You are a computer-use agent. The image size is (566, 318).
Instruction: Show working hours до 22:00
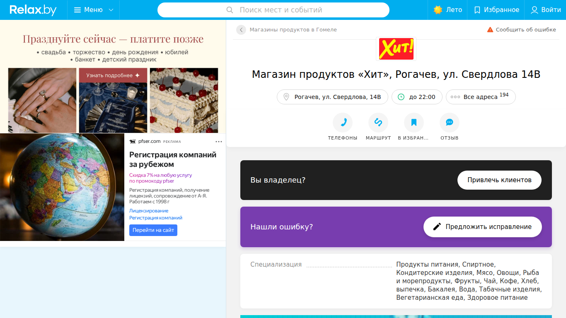[417, 97]
